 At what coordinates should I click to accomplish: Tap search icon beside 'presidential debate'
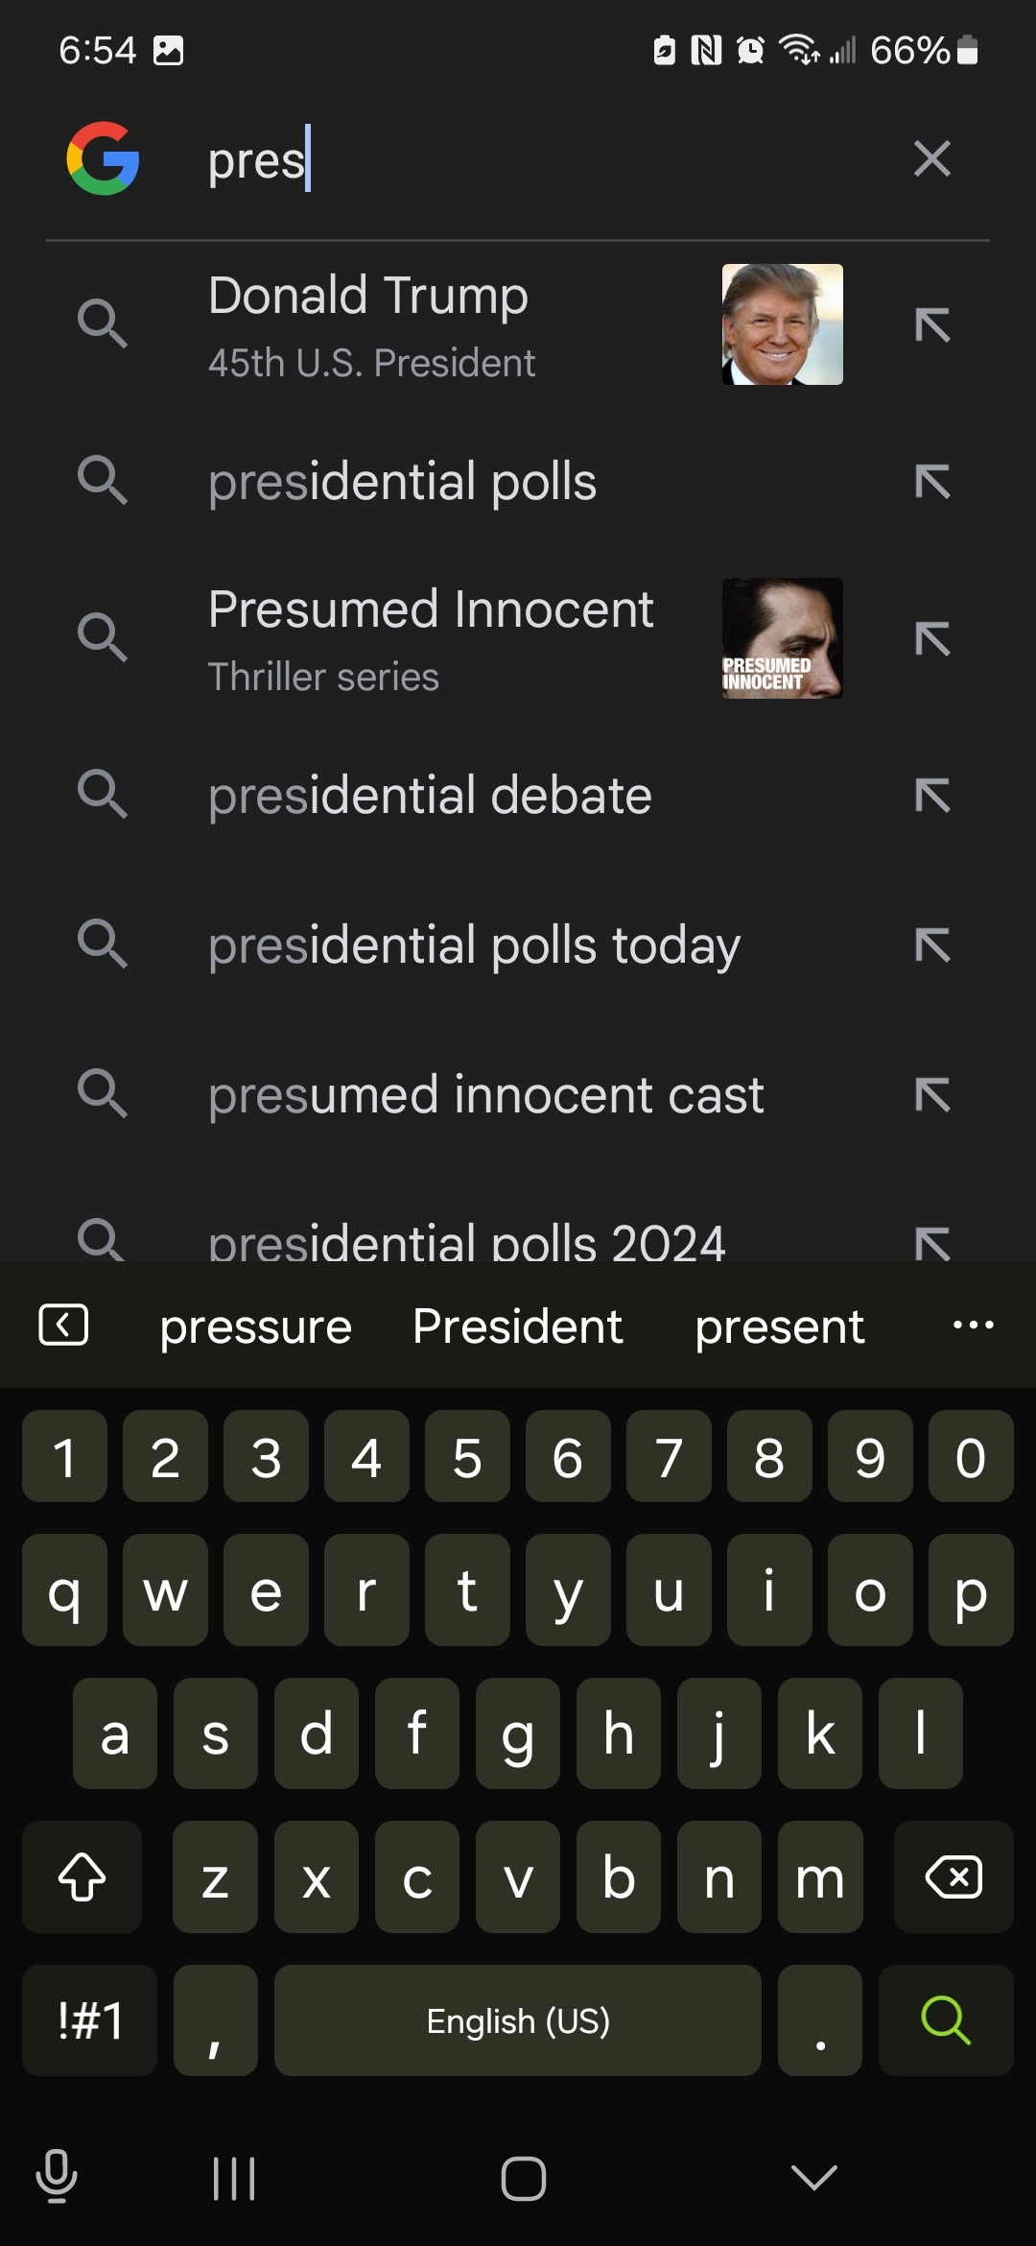[103, 795]
